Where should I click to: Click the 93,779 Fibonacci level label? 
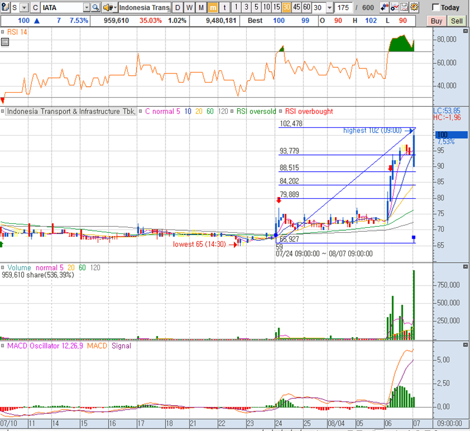coord(289,151)
